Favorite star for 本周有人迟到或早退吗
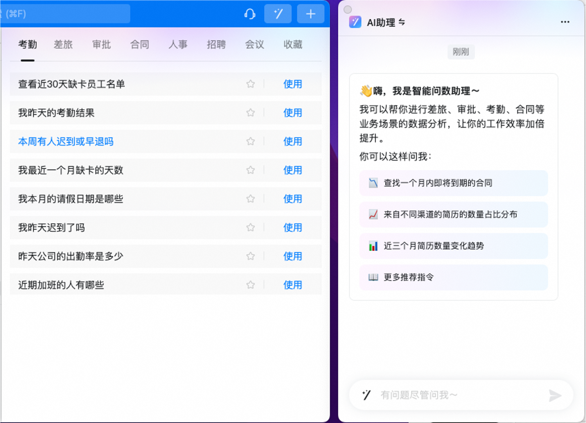This screenshot has height=423, width=586. (x=251, y=141)
